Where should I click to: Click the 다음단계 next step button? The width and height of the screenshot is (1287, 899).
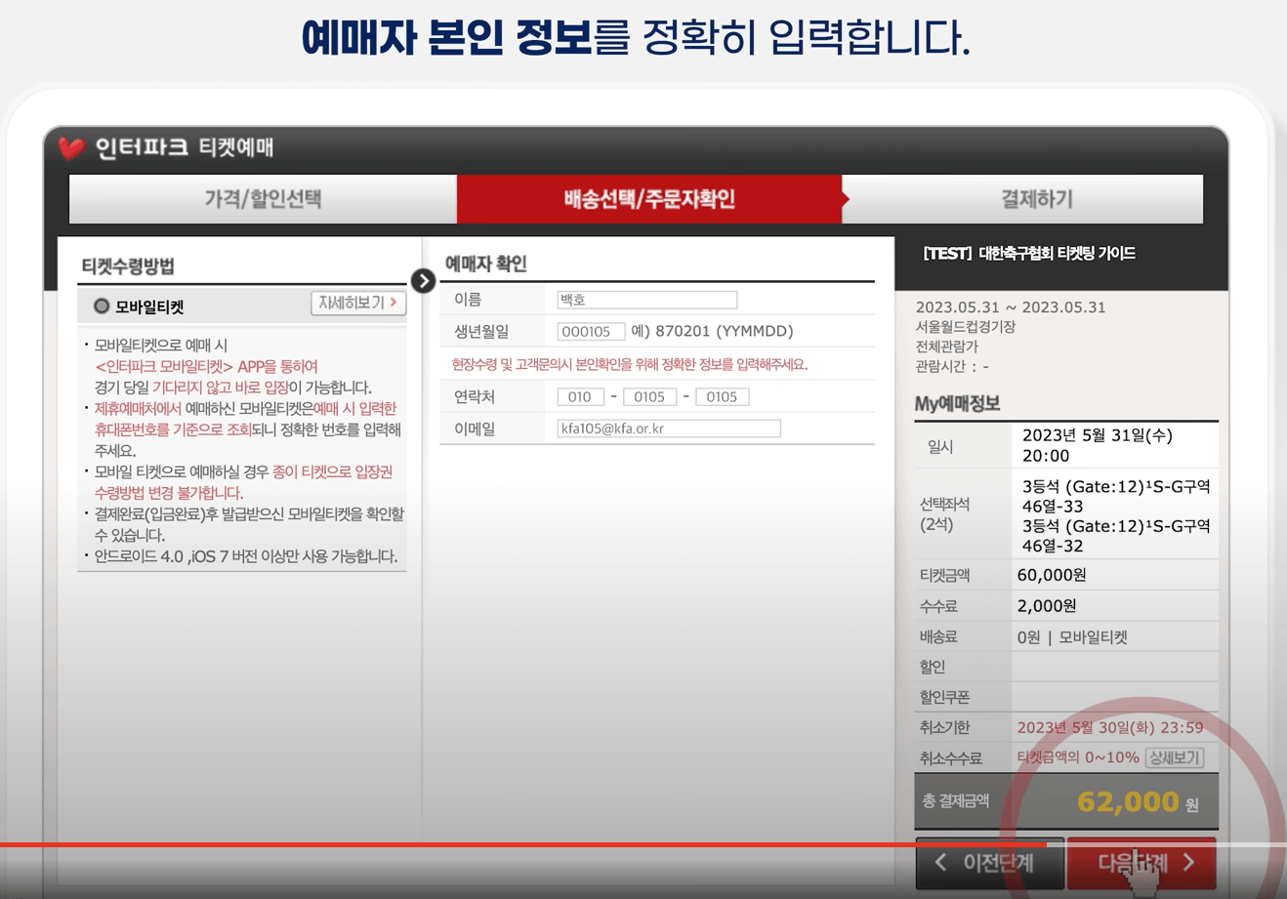[1141, 863]
